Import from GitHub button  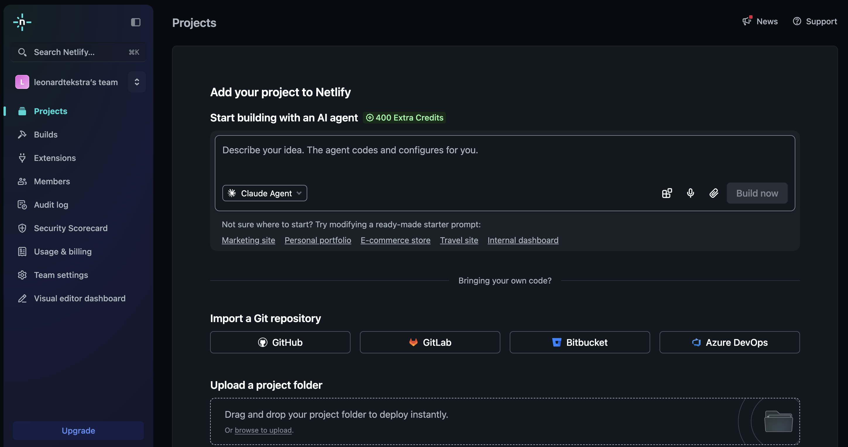(280, 342)
